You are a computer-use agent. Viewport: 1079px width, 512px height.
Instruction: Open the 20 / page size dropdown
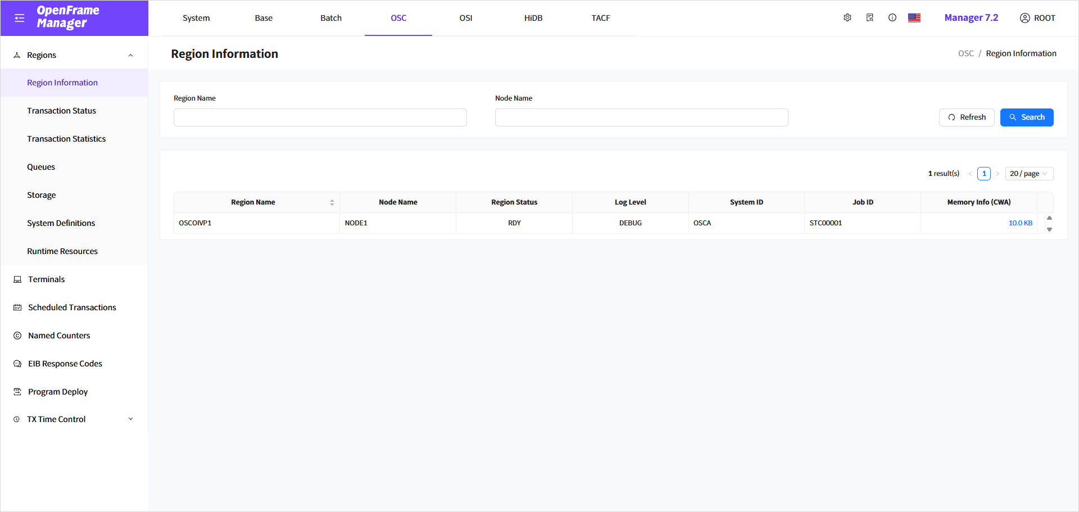pyautogui.click(x=1028, y=174)
